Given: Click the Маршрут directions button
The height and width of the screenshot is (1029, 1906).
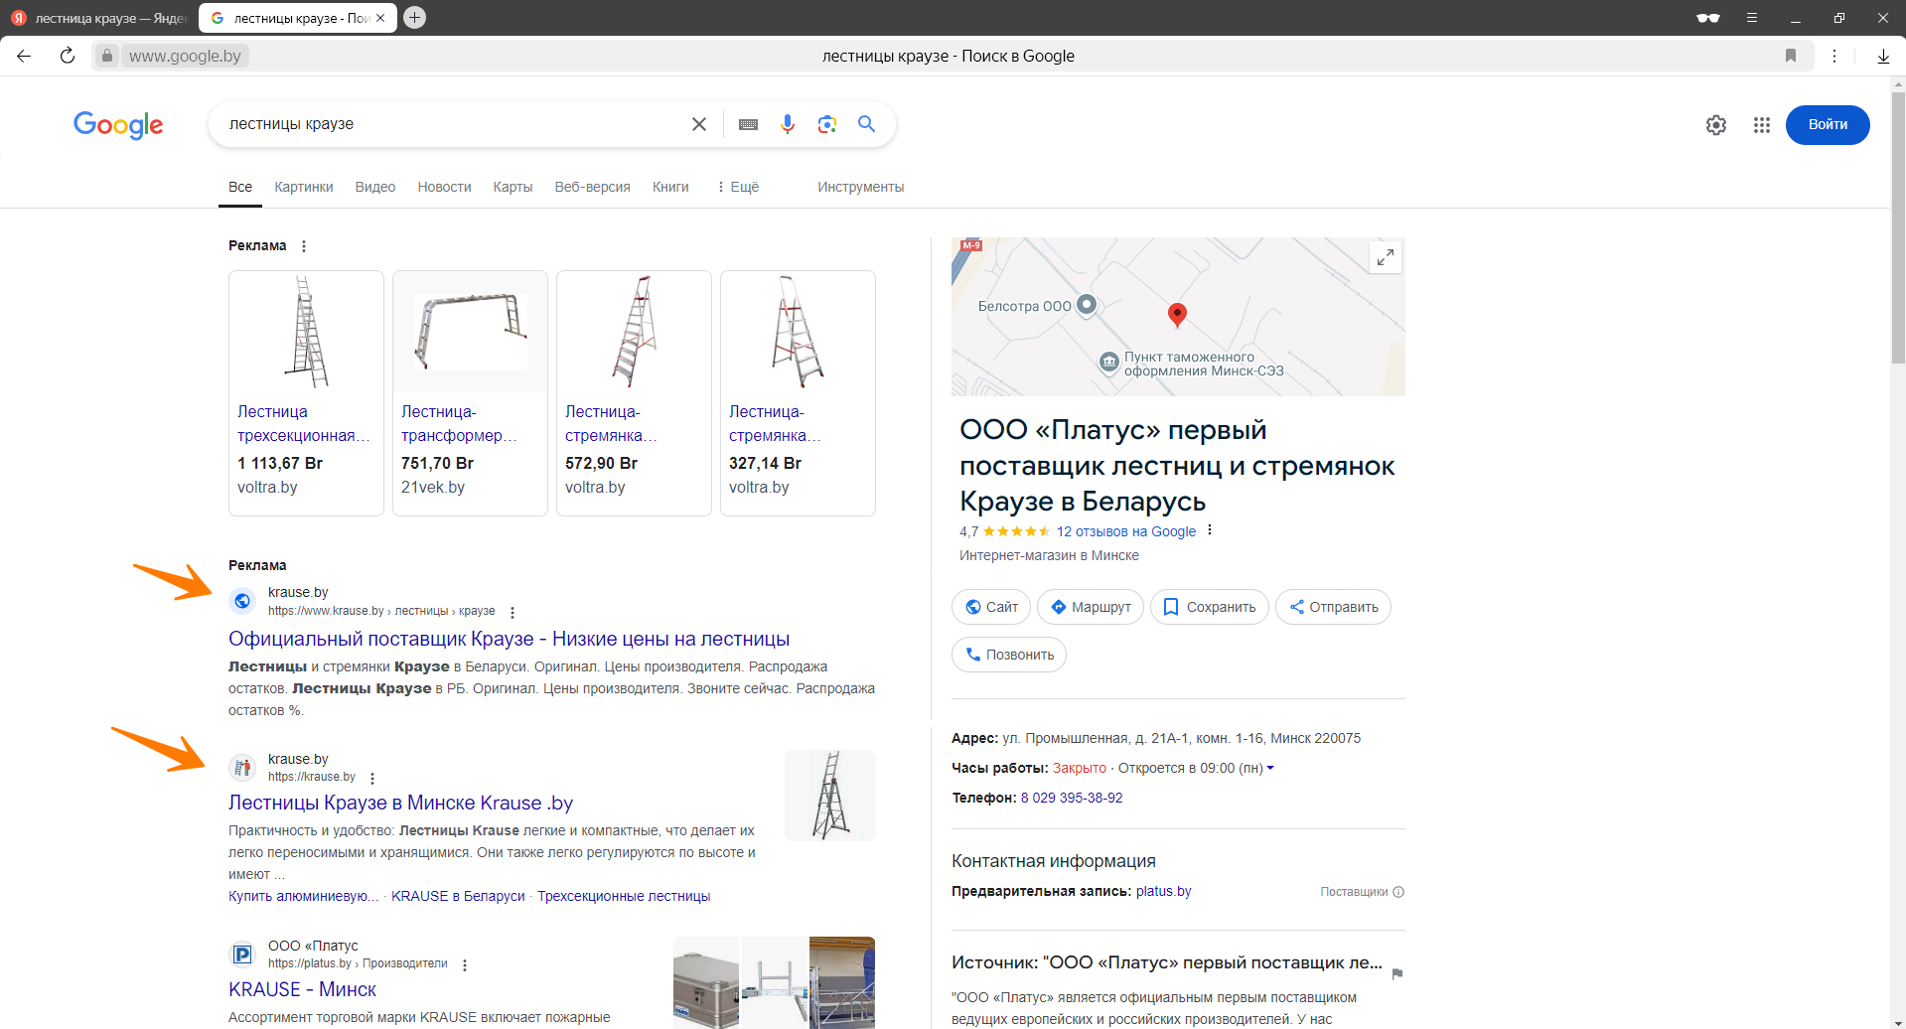Looking at the screenshot, I should (x=1091, y=607).
